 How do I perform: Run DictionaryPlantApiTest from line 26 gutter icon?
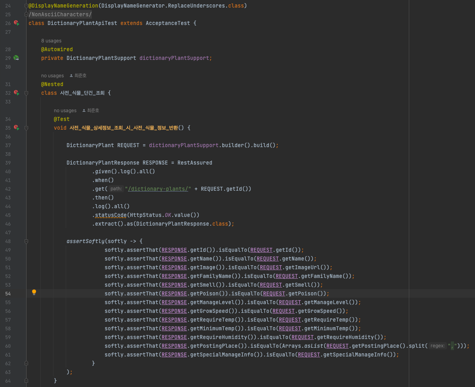tap(16, 23)
